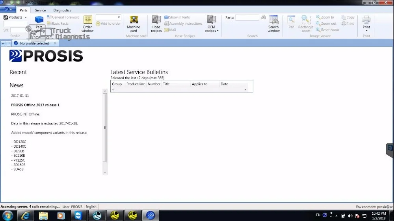Screen dimensions: 394x221
Task: Click the News panel scrollbar thumb
Action: [105, 128]
